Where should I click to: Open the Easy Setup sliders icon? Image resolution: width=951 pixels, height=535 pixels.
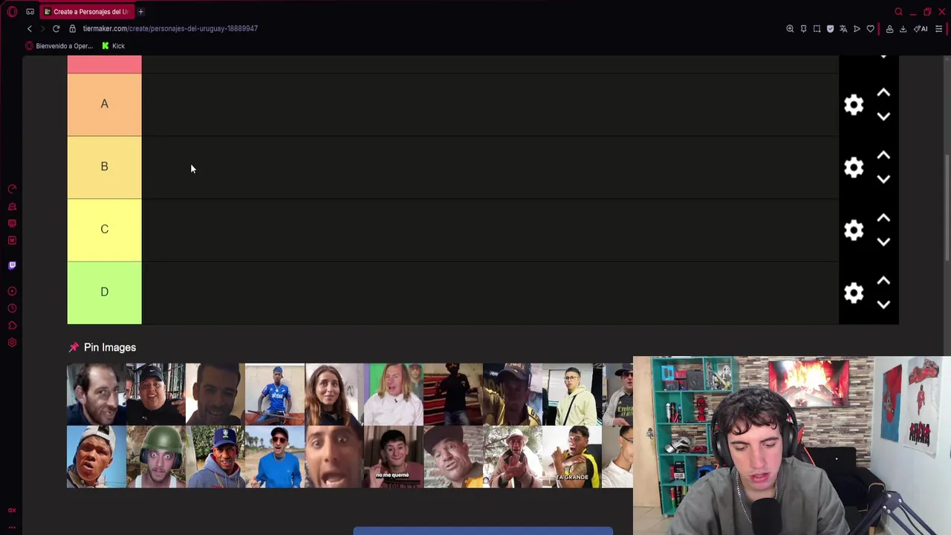[939, 29]
